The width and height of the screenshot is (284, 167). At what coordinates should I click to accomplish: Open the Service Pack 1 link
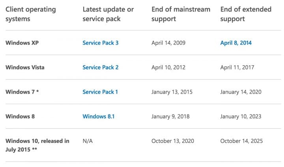[100, 92]
